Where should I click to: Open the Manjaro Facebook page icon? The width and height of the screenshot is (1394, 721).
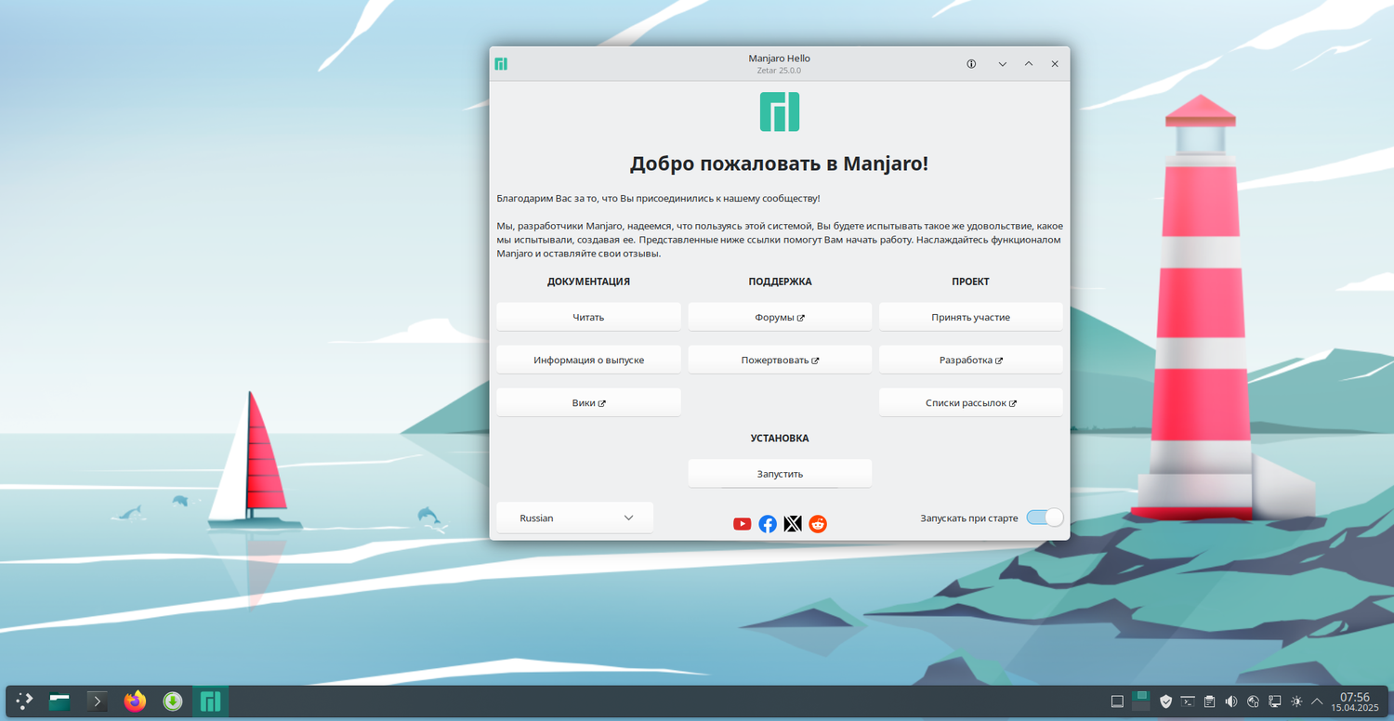click(x=768, y=524)
